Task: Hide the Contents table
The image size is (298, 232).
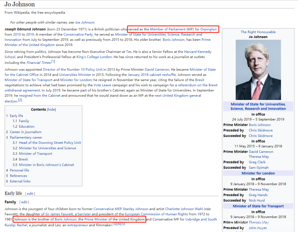Action: (52, 110)
